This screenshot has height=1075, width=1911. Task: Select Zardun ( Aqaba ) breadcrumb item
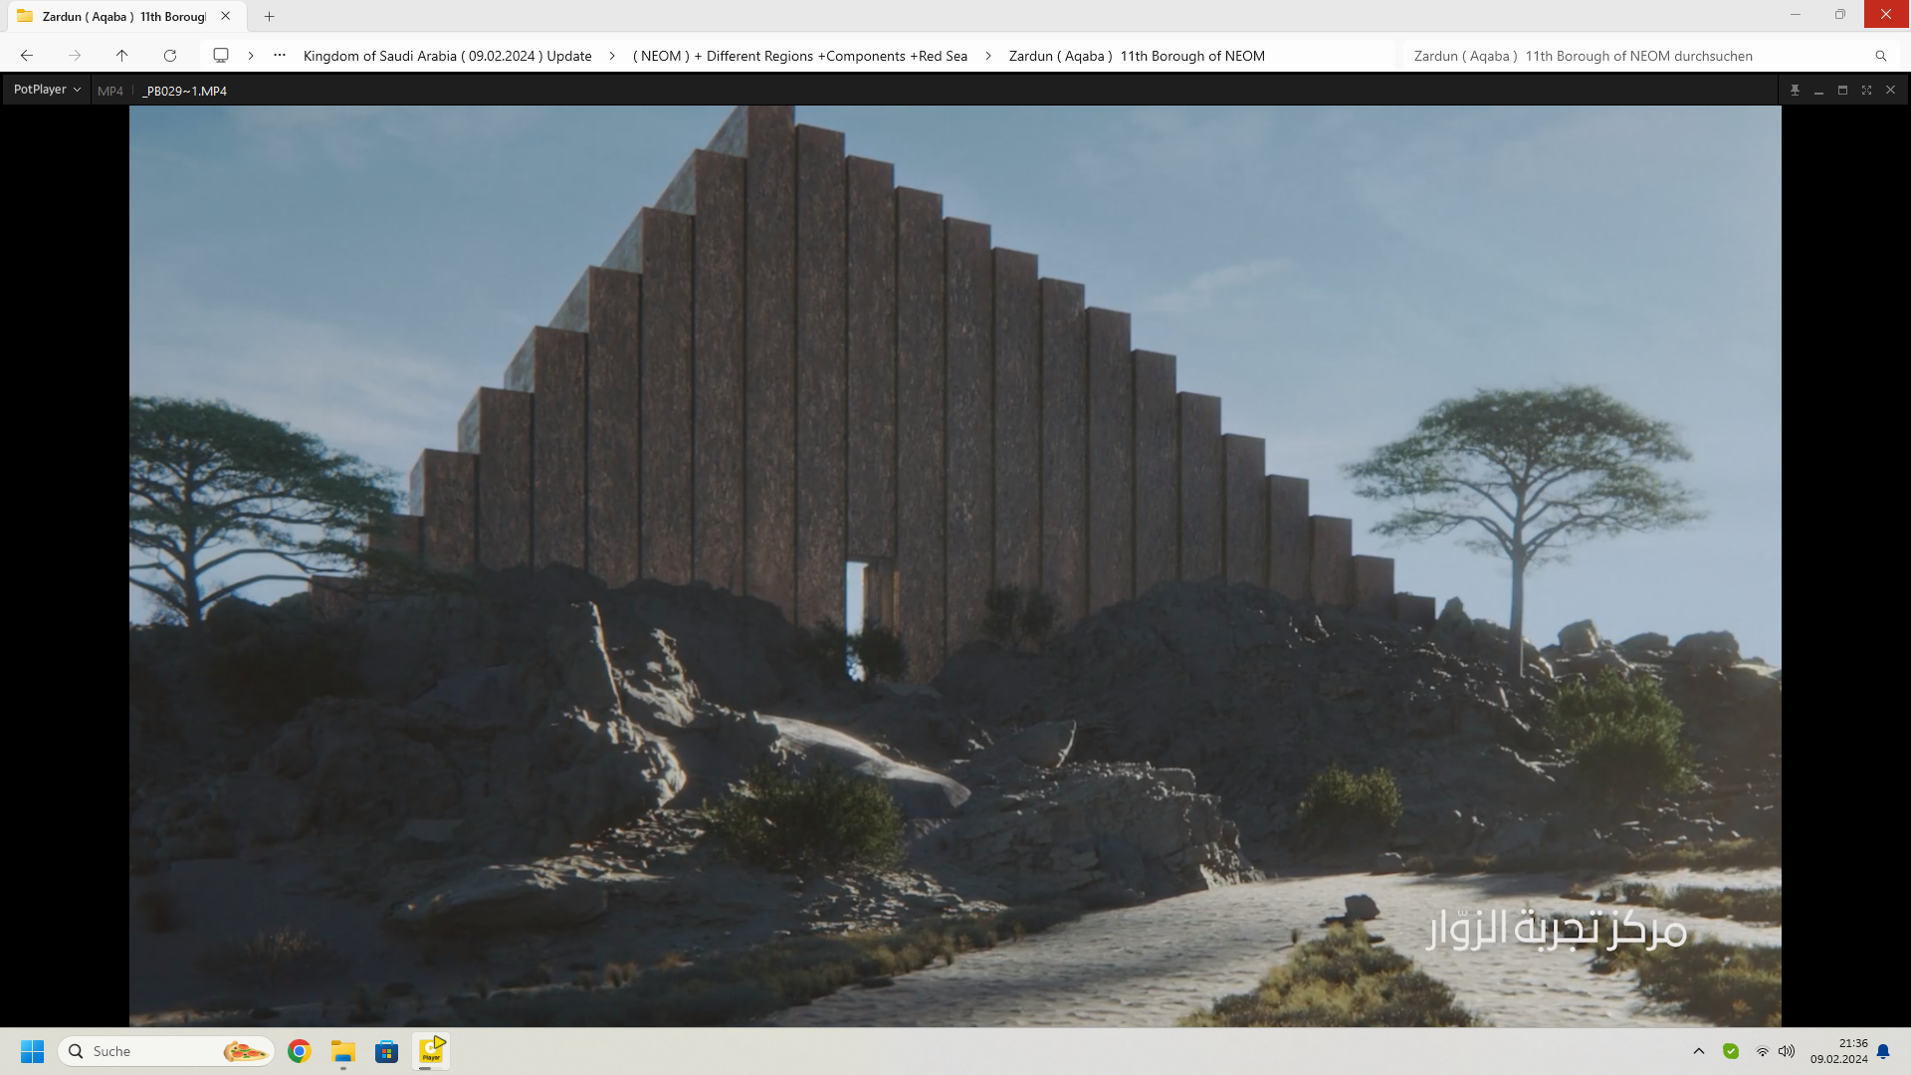[x=1137, y=56]
